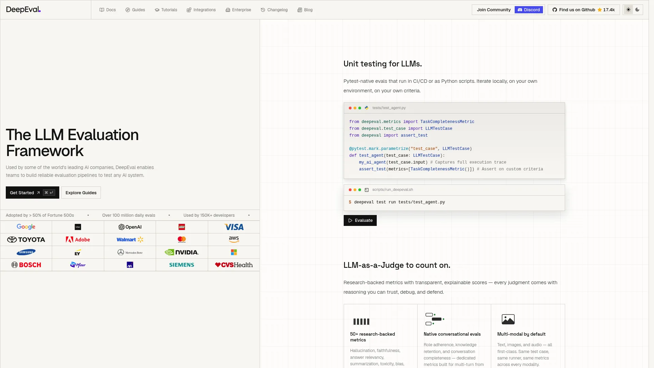Click the Adobe logo
Viewport: 654px width, 368px height.
pos(78,240)
